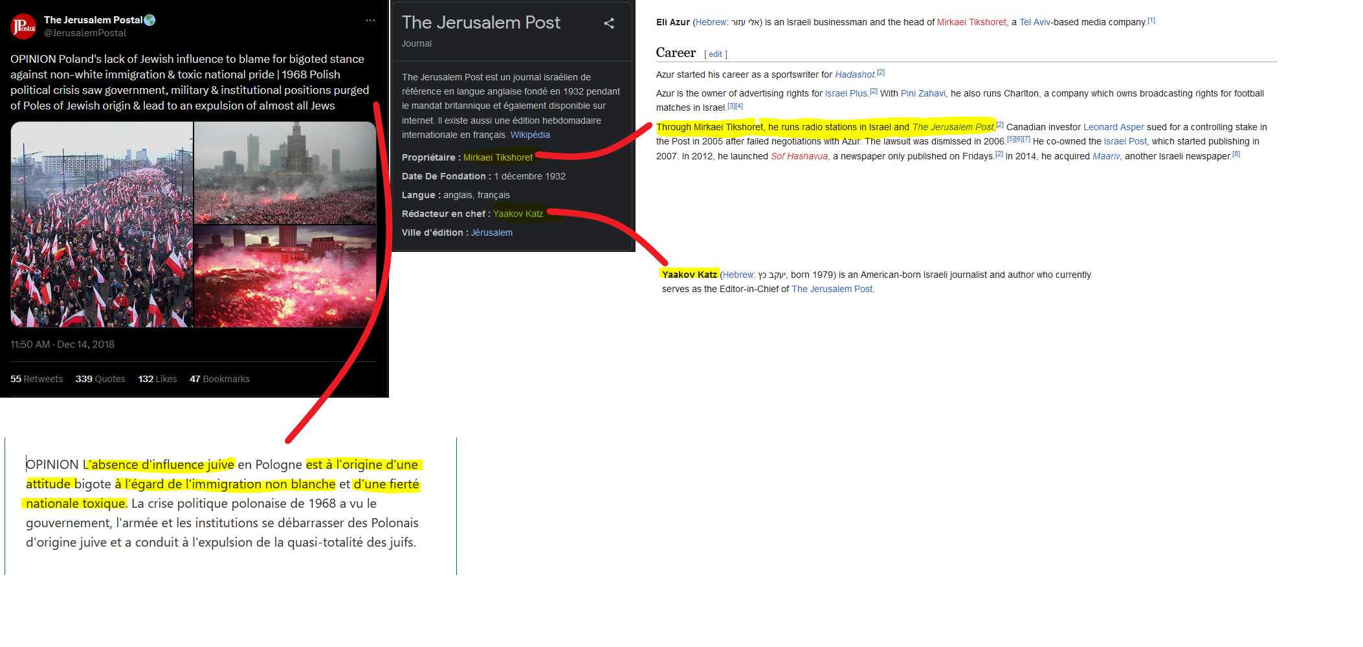Open the Pini Zahavi link
Viewport: 1363px width, 647px height.
pos(923,93)
